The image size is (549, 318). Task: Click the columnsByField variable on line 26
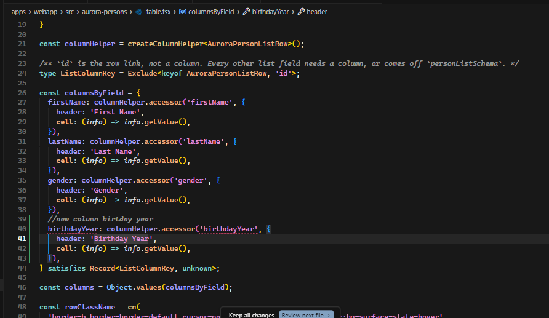pos(94,93)
